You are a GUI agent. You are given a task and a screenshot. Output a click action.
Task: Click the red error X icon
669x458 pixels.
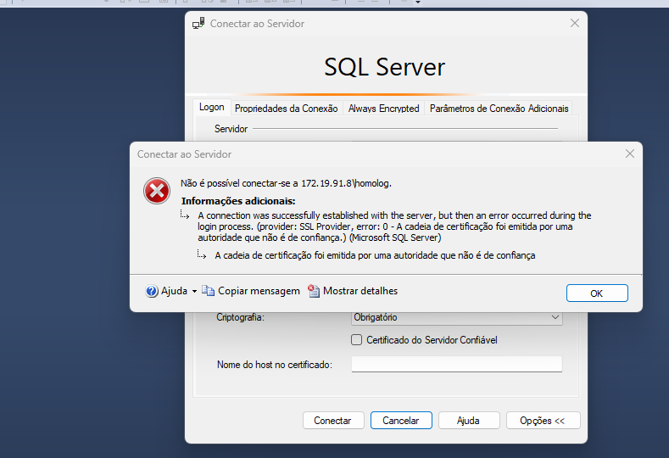point(157,192)
